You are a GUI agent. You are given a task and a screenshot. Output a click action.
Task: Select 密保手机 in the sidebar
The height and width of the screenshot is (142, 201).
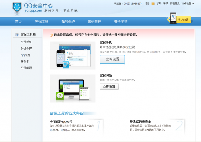click(26, 42)
